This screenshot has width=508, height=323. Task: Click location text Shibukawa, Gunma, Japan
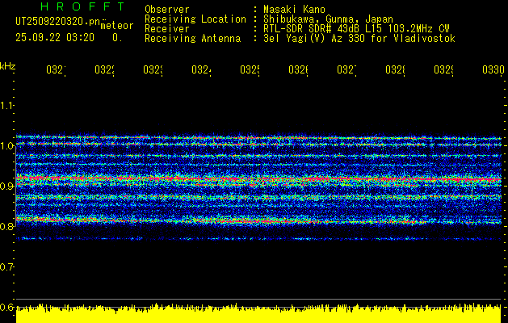[328, 19]
